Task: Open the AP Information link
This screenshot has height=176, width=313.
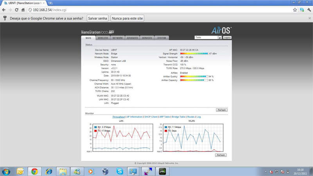Action: (135, 117)
